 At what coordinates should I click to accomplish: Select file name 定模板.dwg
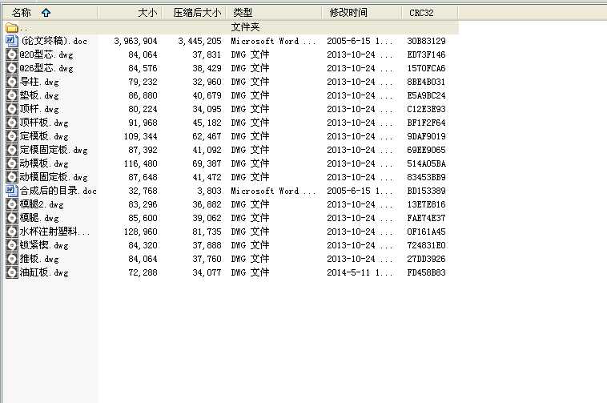click(44, 136)
